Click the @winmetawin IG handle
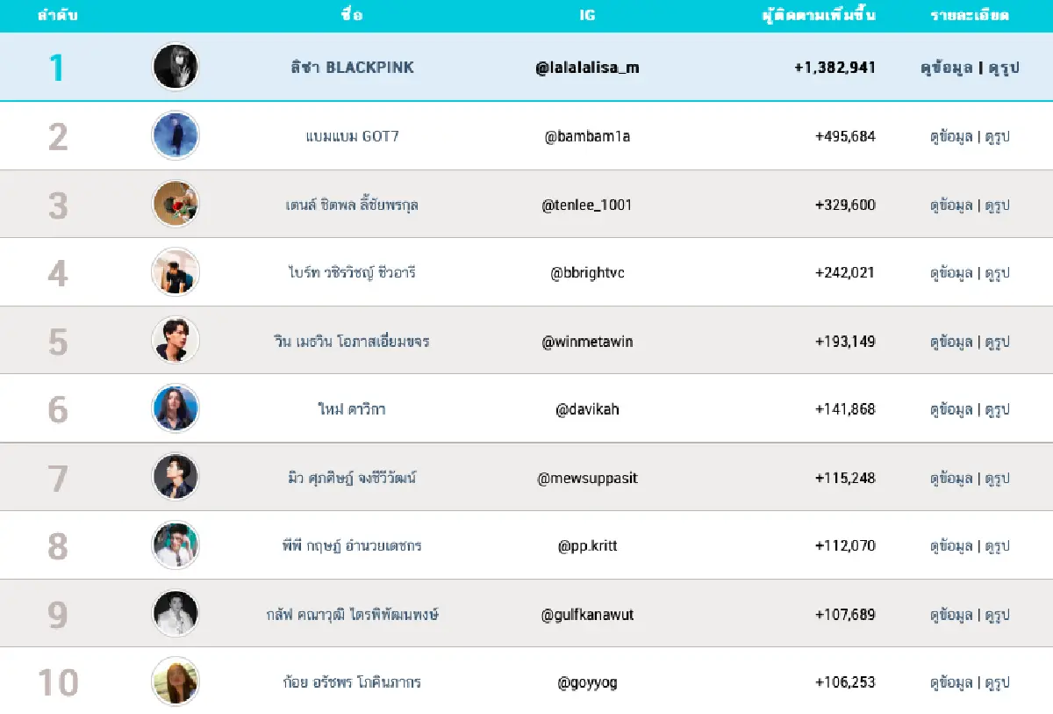The width and height of the screenshot is (1053, 714). (587, 341)
